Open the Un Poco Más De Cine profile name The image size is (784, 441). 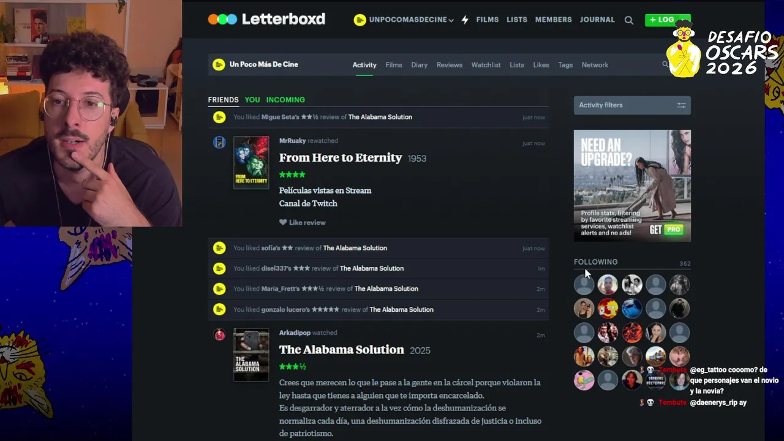[x=264, y=64]
